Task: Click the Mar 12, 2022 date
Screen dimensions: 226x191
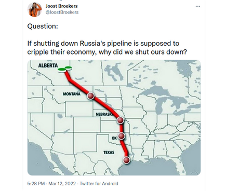Action: pos(62,184)
